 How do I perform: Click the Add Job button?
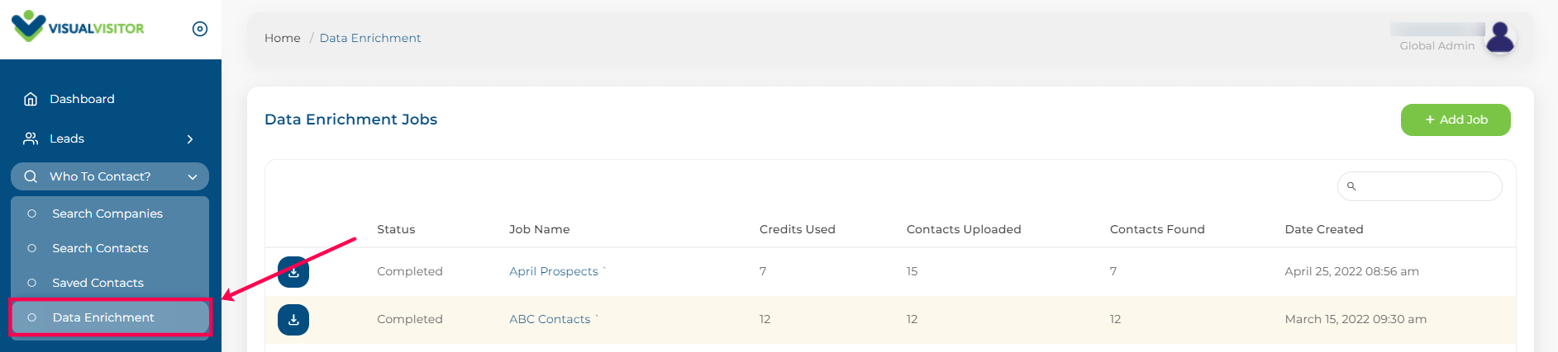coord(1456,120)
